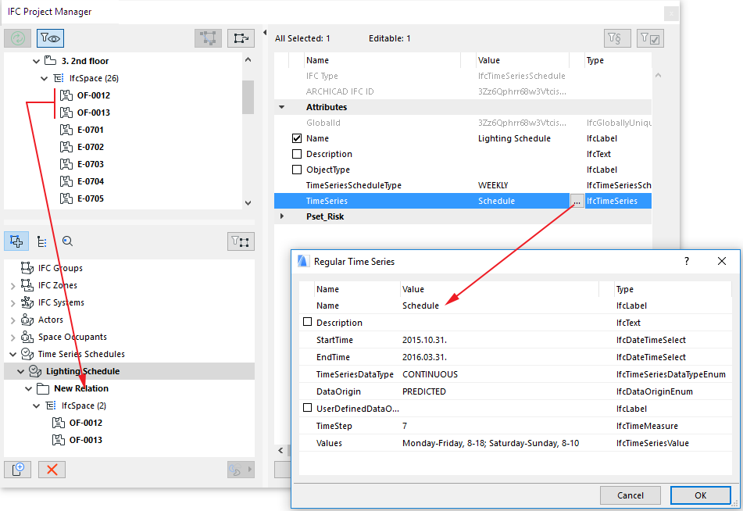Select the E-0702 space
This screenshot has height=511, width=743.
pos(90,147)
